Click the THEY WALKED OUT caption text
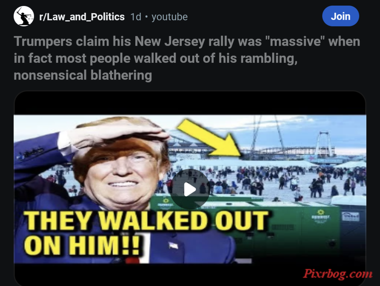 click(x=147, y=221)
